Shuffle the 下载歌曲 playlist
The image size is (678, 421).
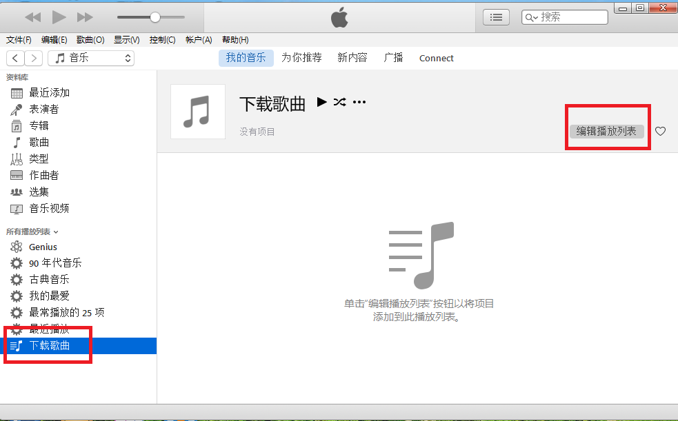pyautogui.click(x=340, y=102)
